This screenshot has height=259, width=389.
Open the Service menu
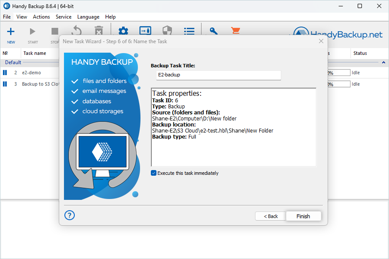tap(64, 17)
